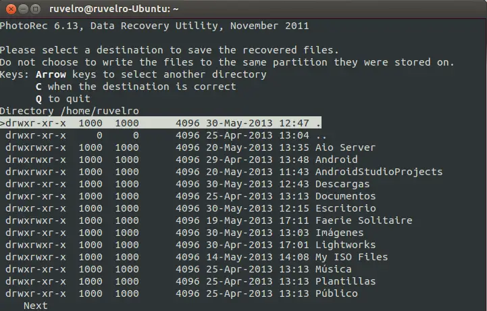Close the terminal window
This screenshot has height=311, width=487.
[x=11, y=9]
